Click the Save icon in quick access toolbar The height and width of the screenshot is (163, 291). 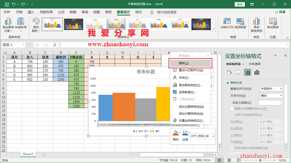tap(7, 4)
